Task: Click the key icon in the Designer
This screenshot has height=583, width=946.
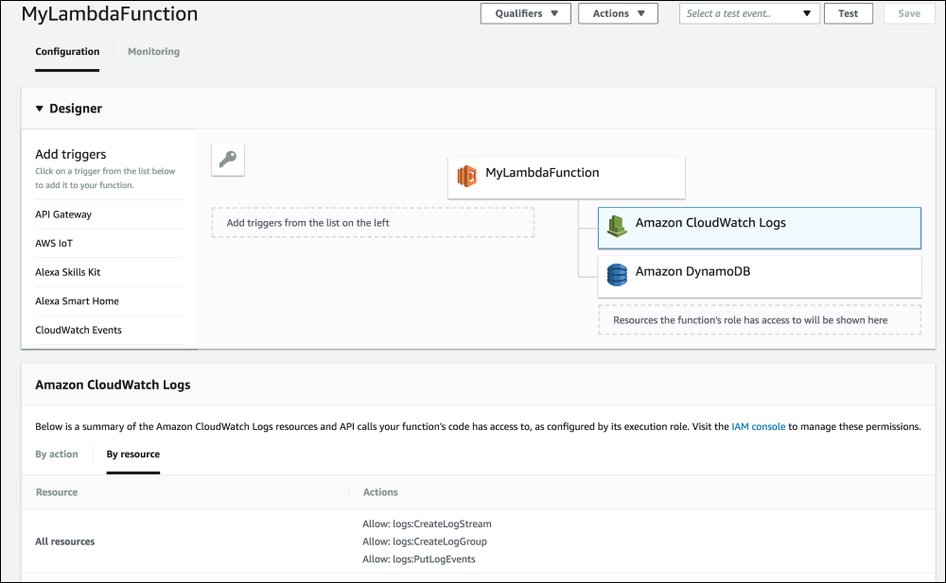Action: pos(227,159)
